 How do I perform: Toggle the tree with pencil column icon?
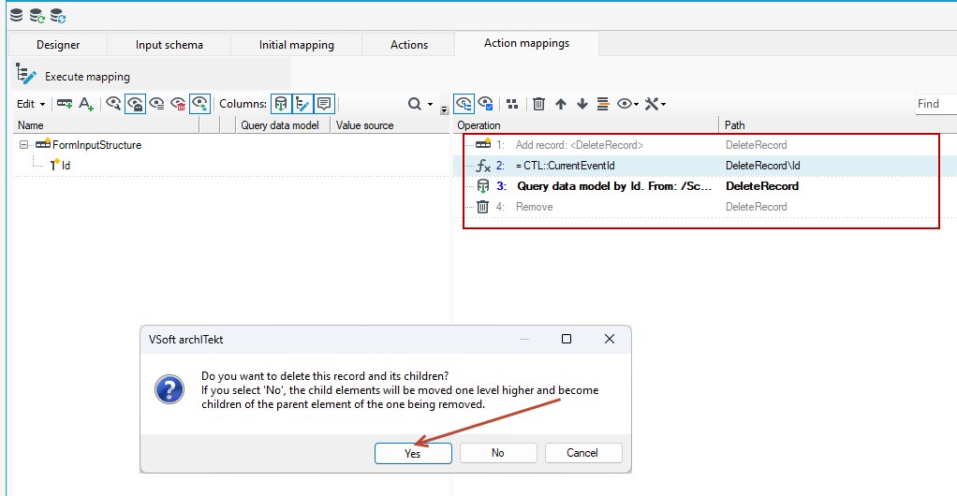tap(302, 104)
